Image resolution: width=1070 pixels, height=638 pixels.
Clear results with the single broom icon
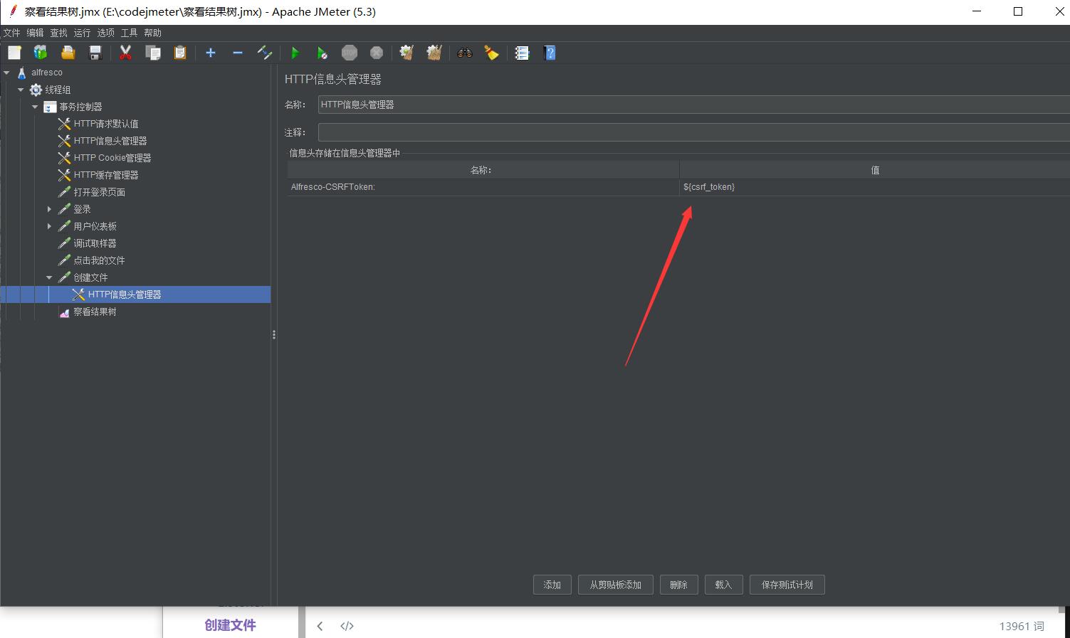407,53
